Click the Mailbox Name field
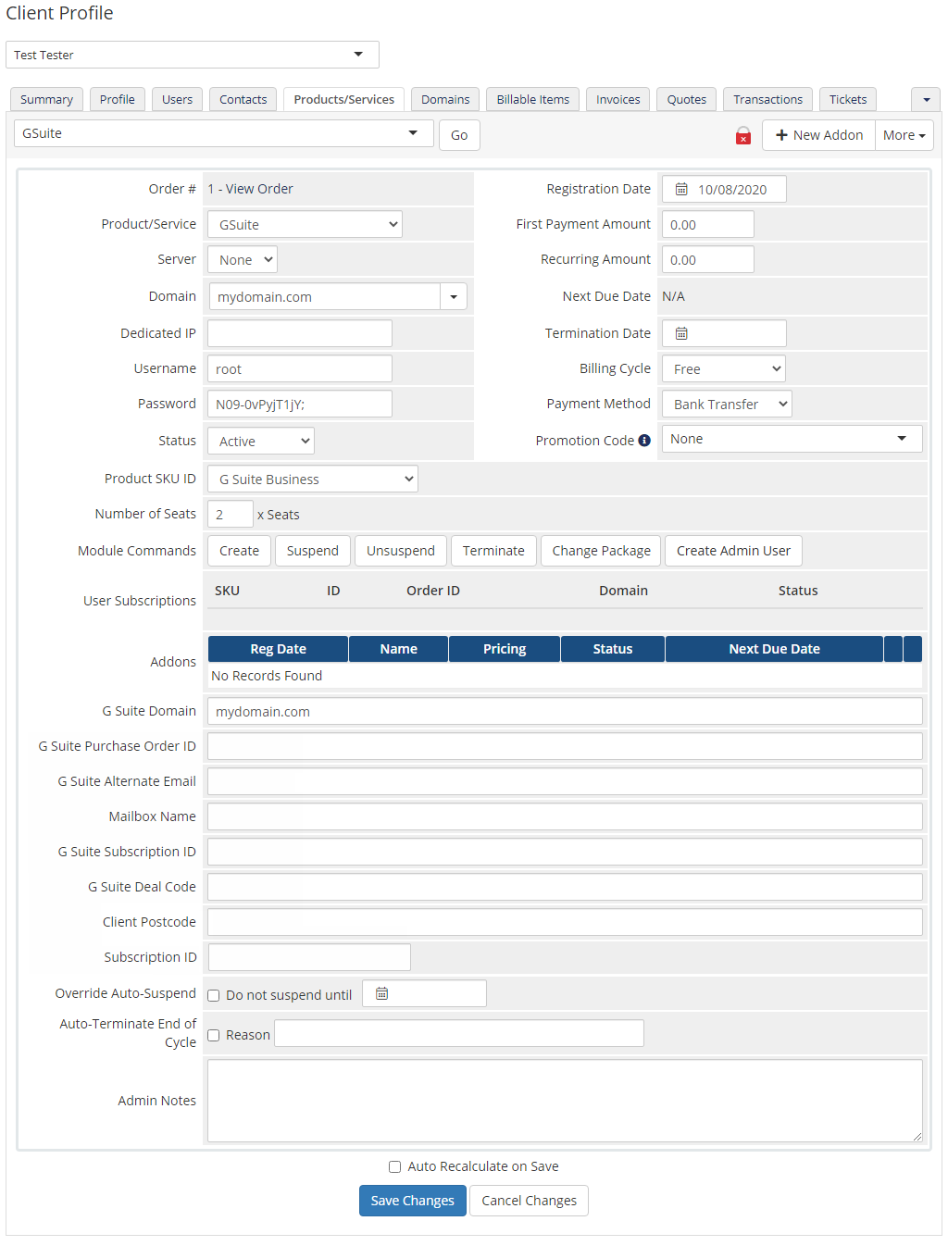948x1246 pixels. tap(565, 816)
